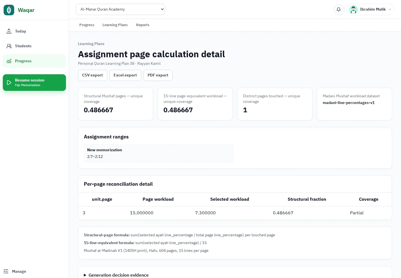The height and width of the screenshot is (278, 401).
Task: Switch to the Learning Plans tab
Action: point(115,25)
